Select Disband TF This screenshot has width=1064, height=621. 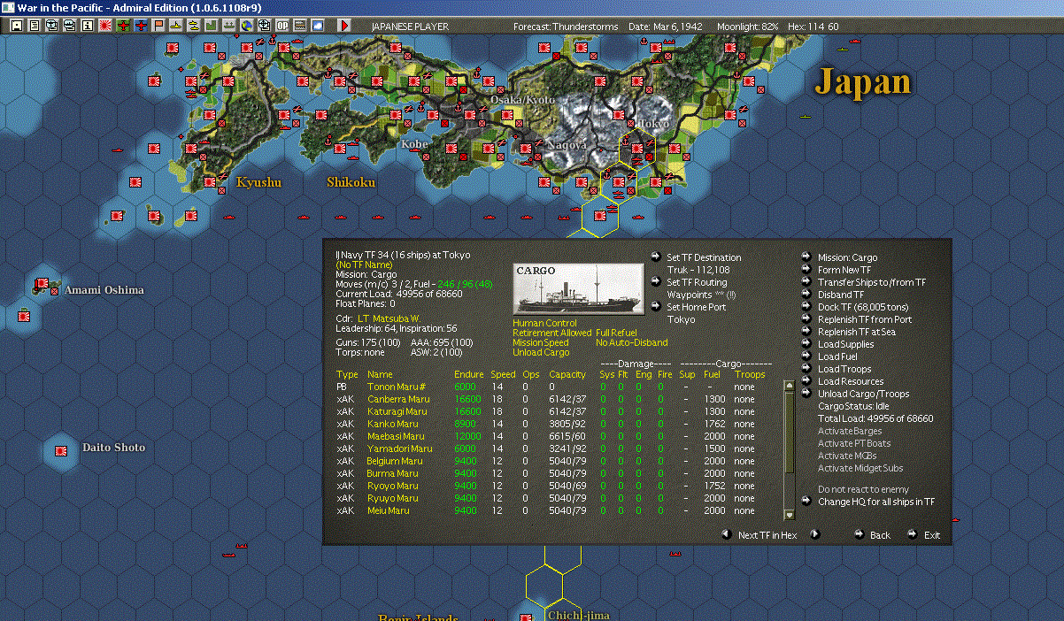coord(841,295)
